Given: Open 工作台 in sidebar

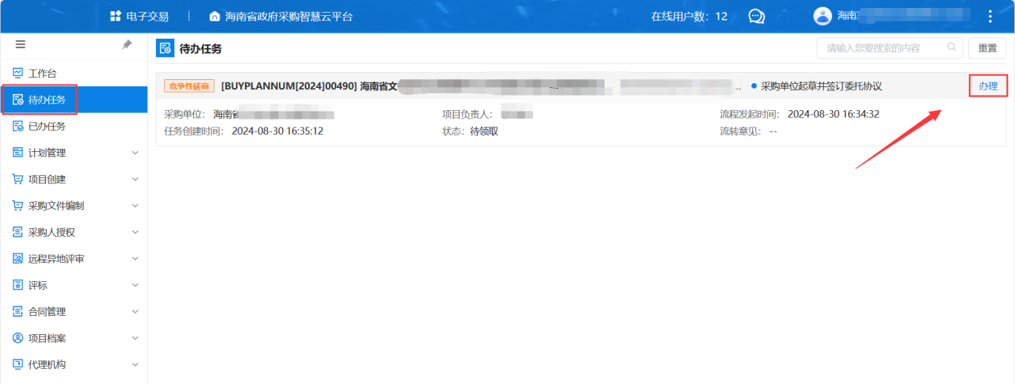Looking at the screenshot, I should (74, 73).
